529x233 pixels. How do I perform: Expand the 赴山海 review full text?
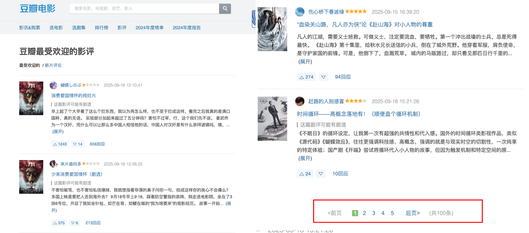tap(305, 62)
